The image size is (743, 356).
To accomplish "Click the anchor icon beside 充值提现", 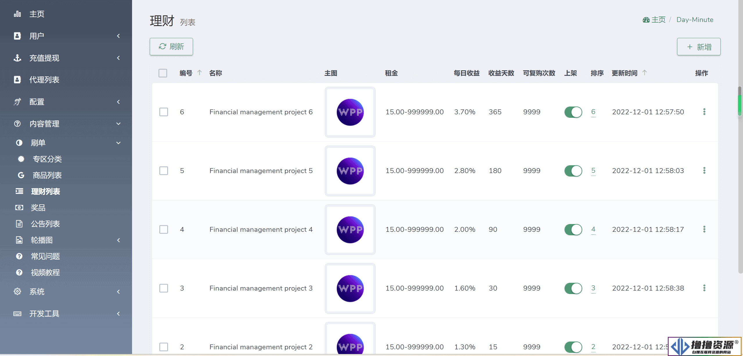I will (x=17, y=58).
